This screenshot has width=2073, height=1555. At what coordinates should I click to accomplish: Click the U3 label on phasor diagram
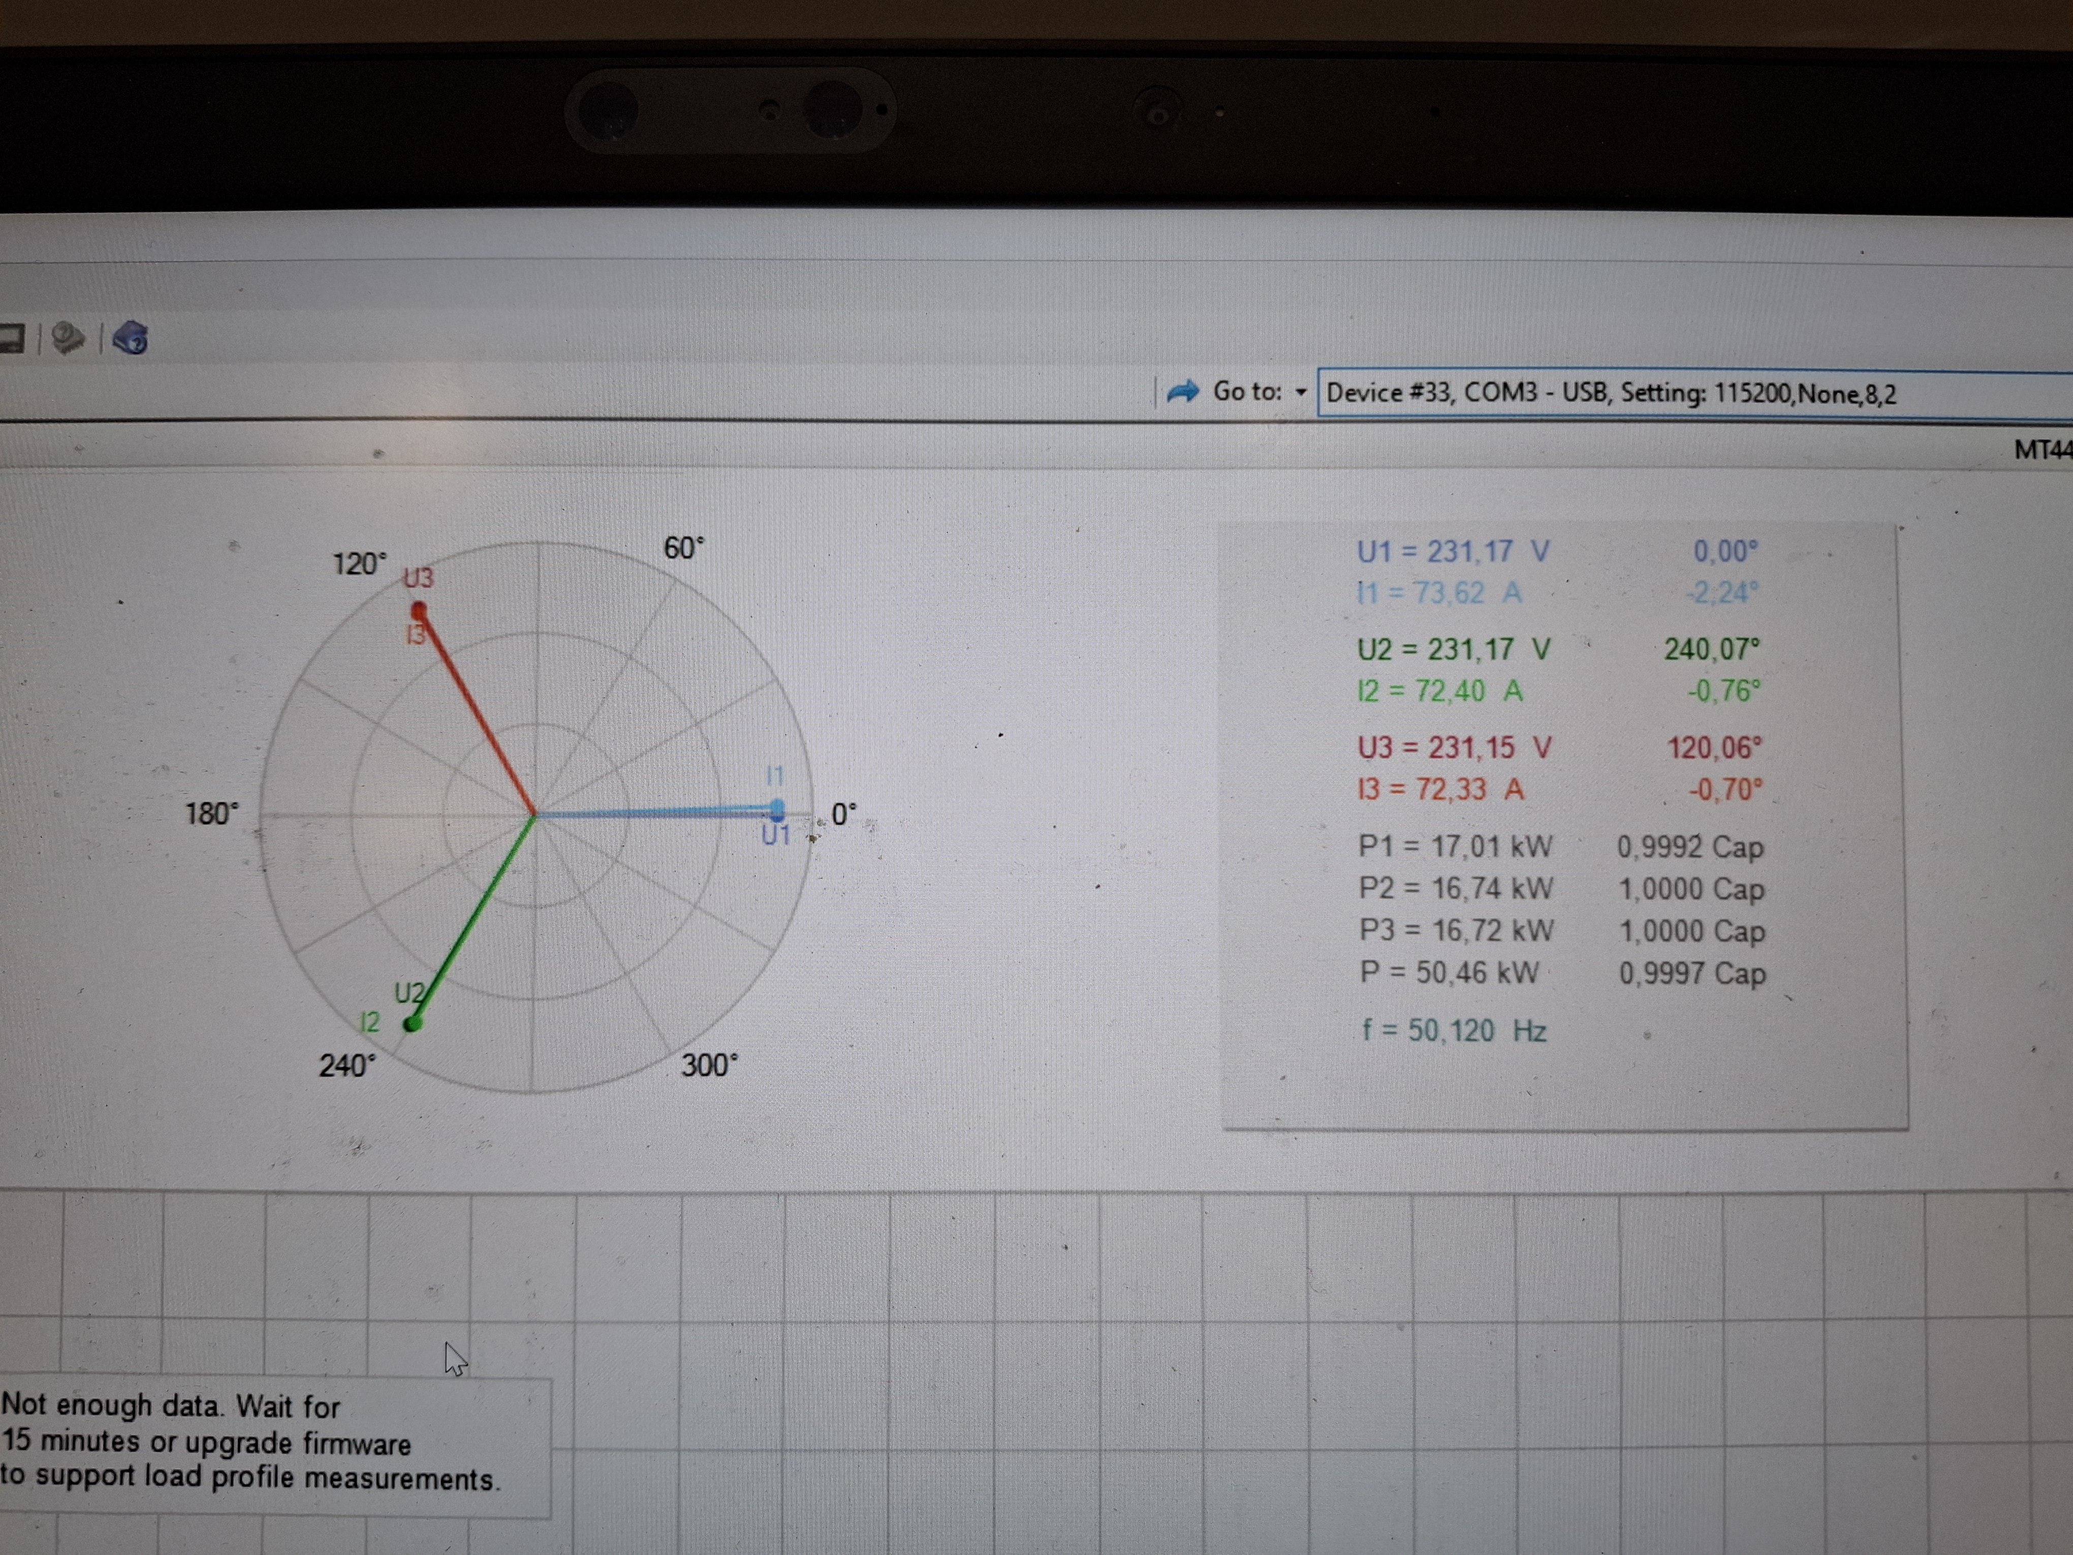tap(418, 577)
